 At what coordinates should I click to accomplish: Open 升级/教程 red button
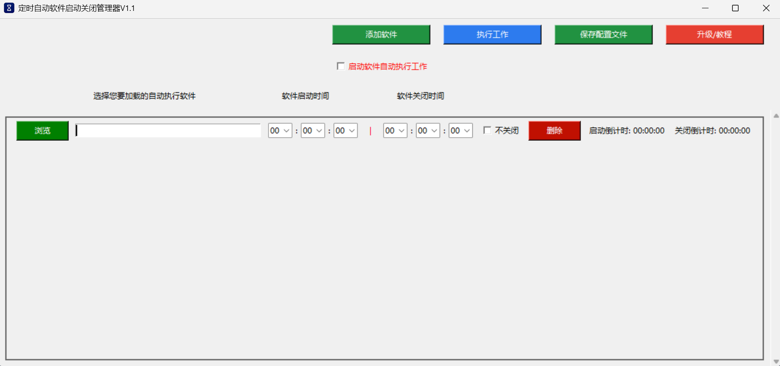coord(715,34)
